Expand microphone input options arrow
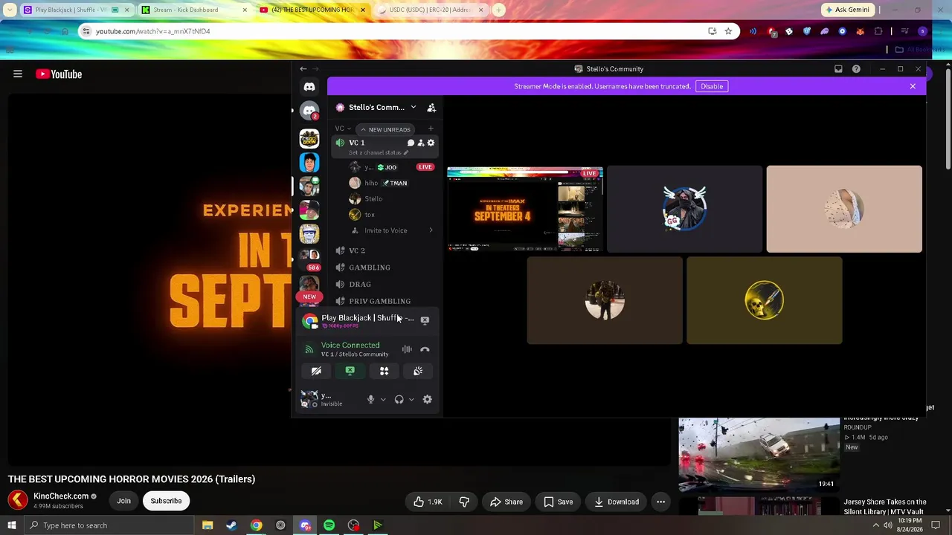The image size is (952, 535). pos(383,400)
